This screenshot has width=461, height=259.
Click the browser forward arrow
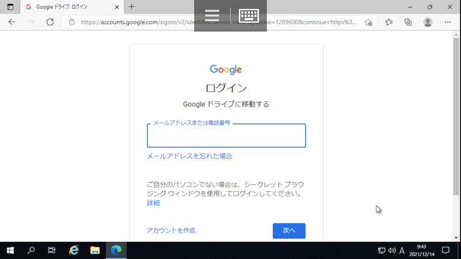tap(31, 22)
